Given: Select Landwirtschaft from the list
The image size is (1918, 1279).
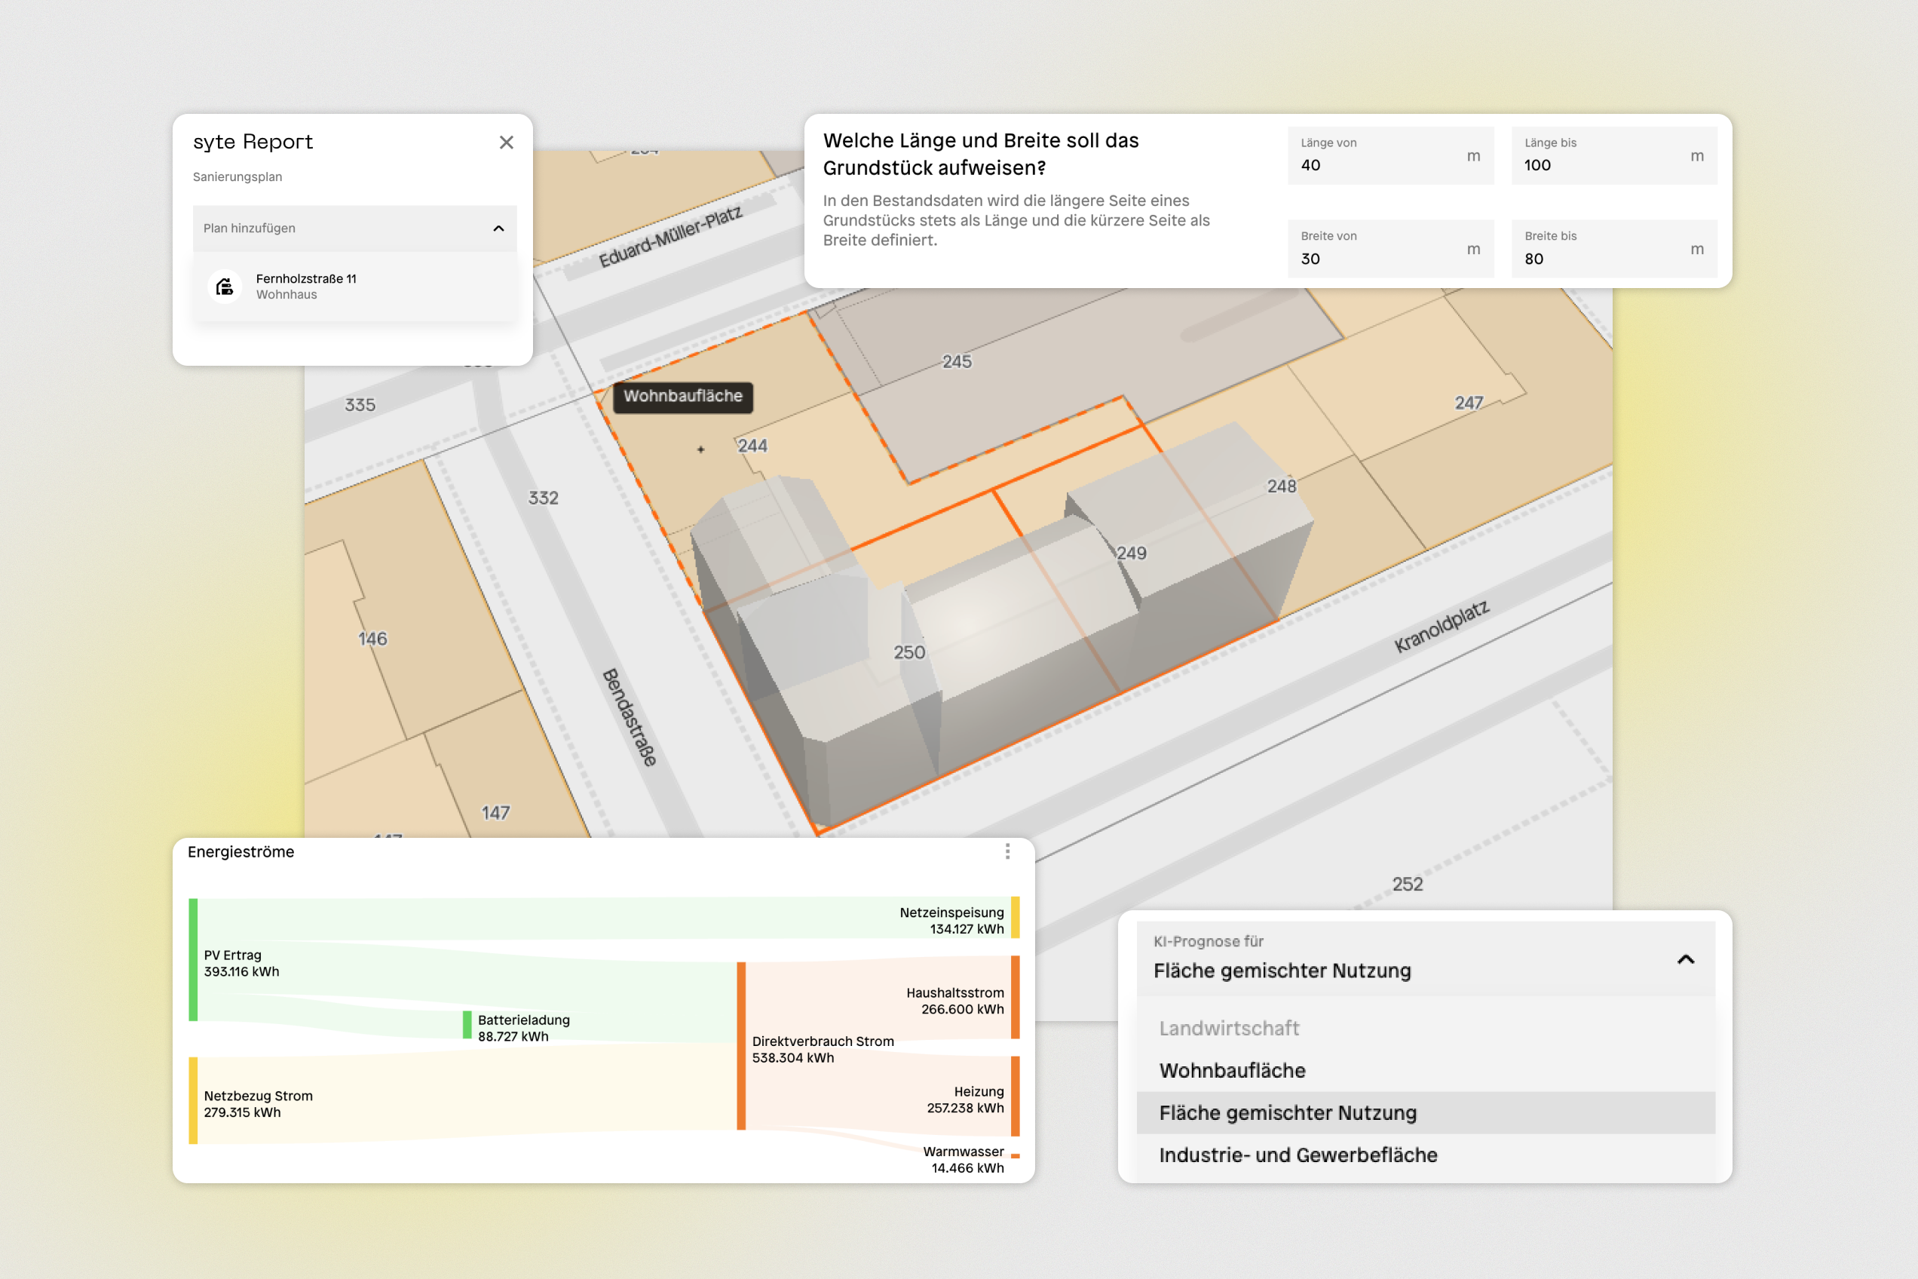Looking at the screenshot, I should (x=1229, y=1029).
